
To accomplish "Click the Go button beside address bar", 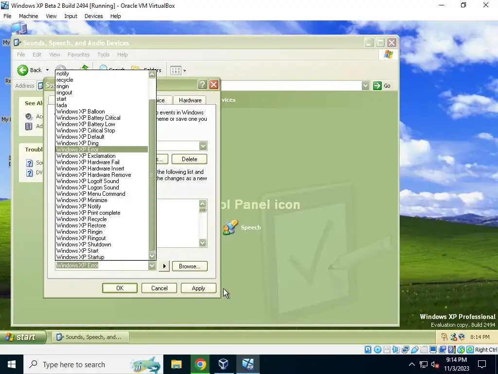I will tap(382, 86).
